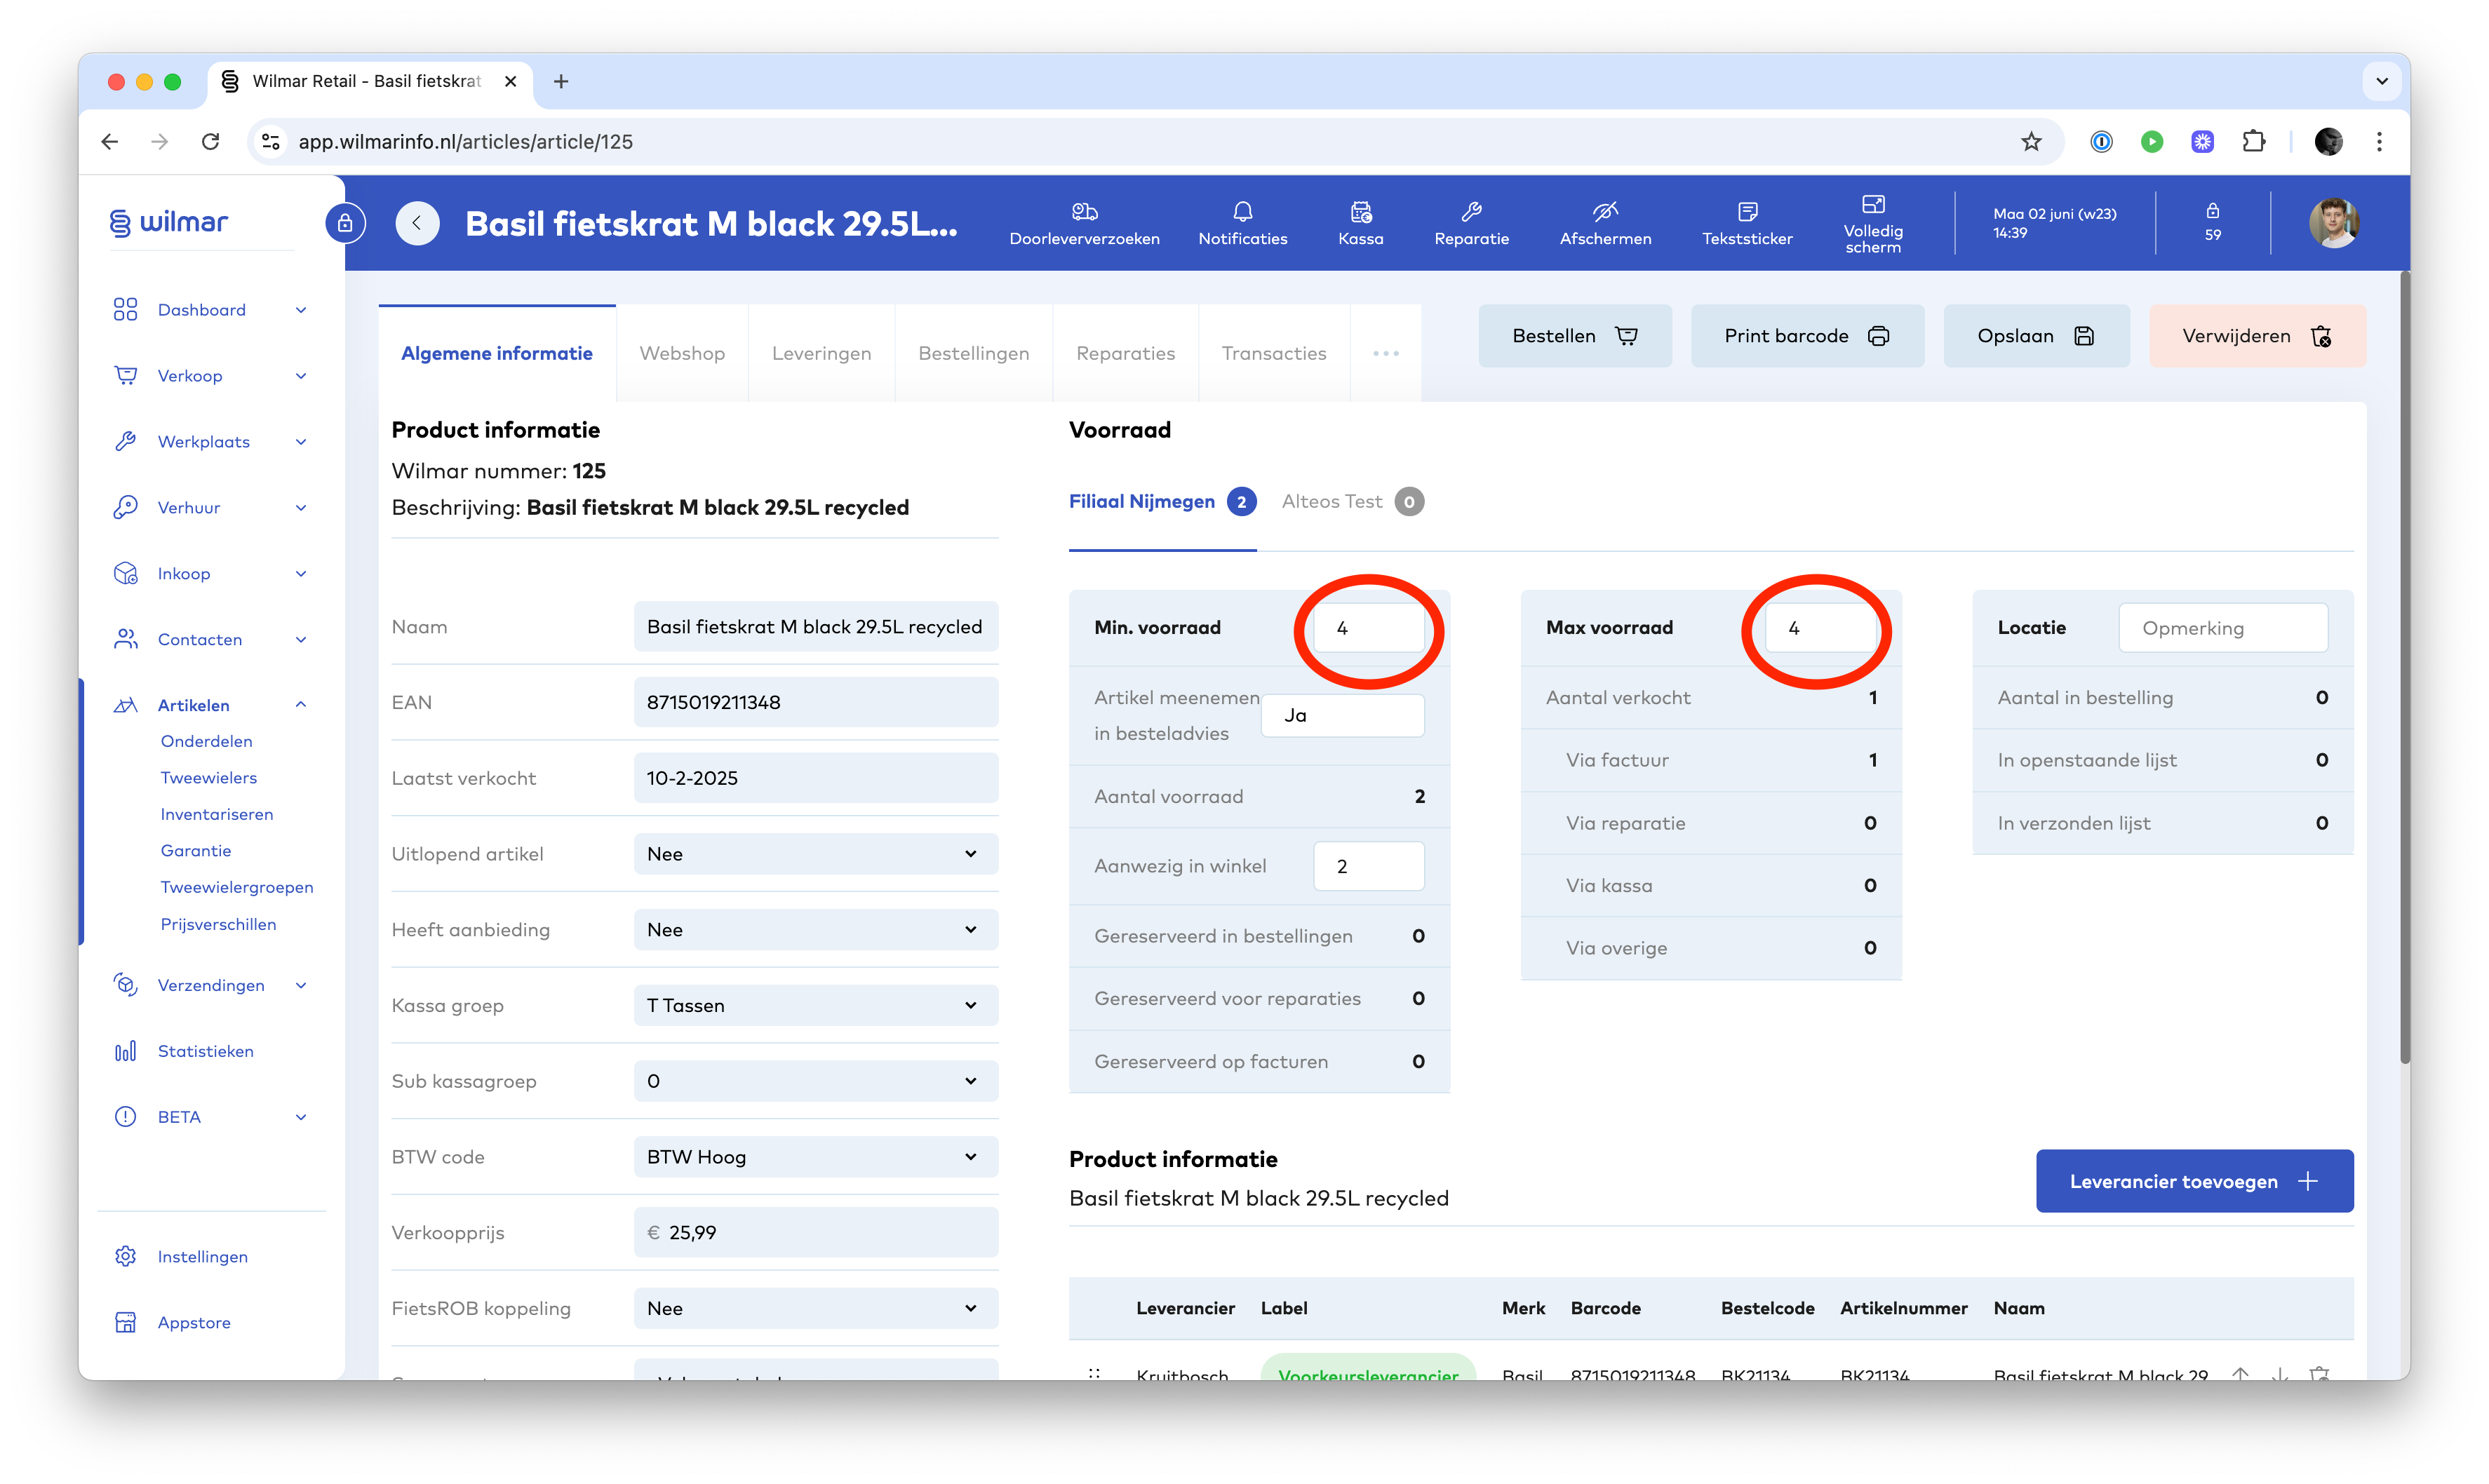The image size is (2489, 1484).
Task: Open the Uitlopend artikel dropdown
Action: pos(815,854)
